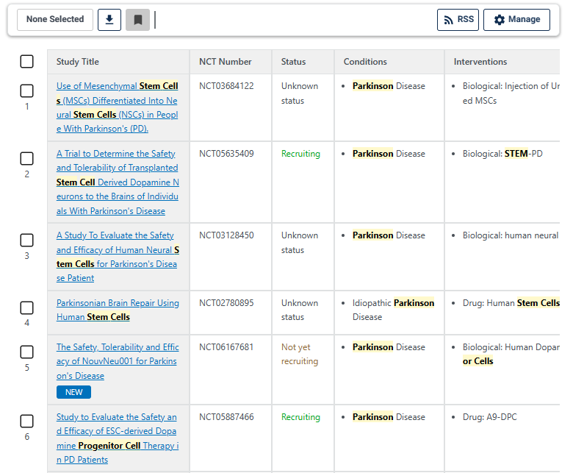Click 'Unknown status' for NCT03128450
The image size is (573, 473).
pos(300,243)
